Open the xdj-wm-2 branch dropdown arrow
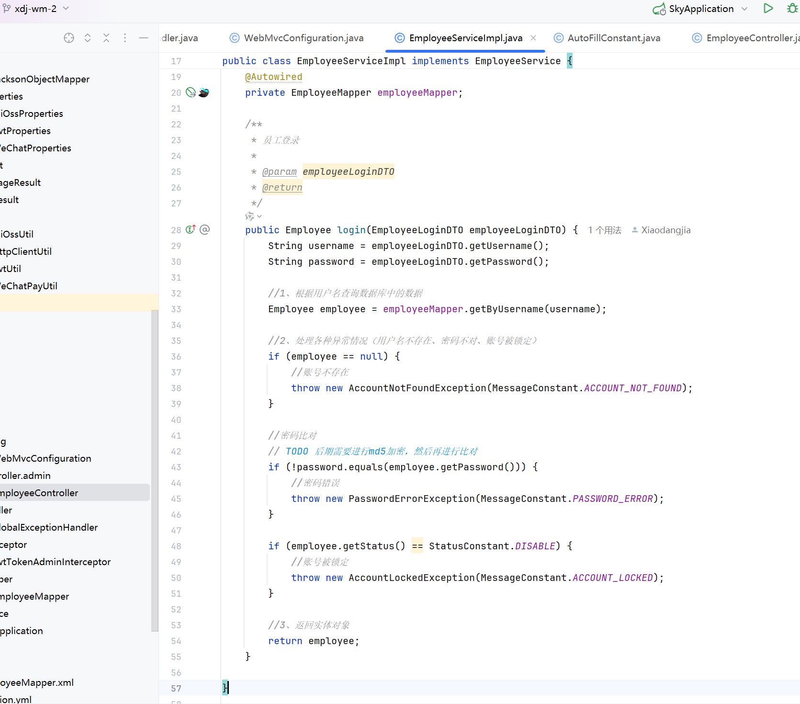The height and width of the screenshot is (704, 800). point(66,8)
